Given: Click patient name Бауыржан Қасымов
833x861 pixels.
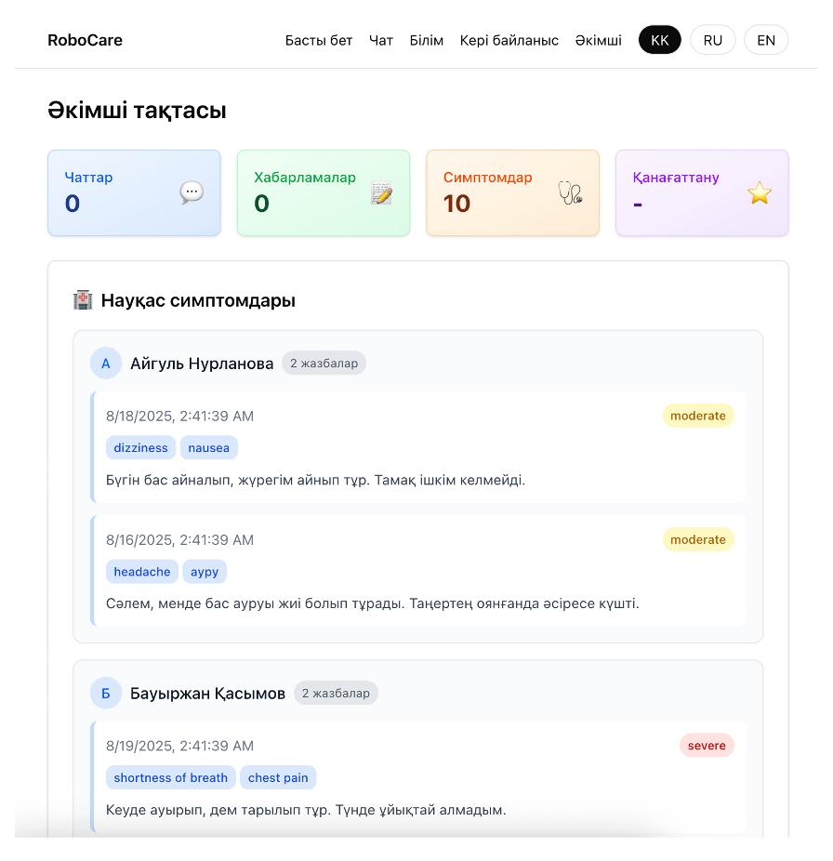Looking at the screenshot, I should [207, 694].
